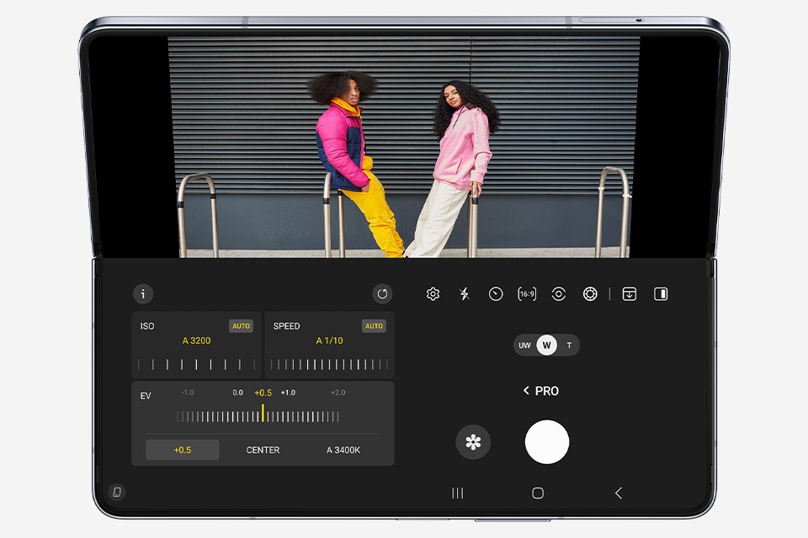808x538 pixels.
Task: Open the timer icon
Action: coord(496,294)
